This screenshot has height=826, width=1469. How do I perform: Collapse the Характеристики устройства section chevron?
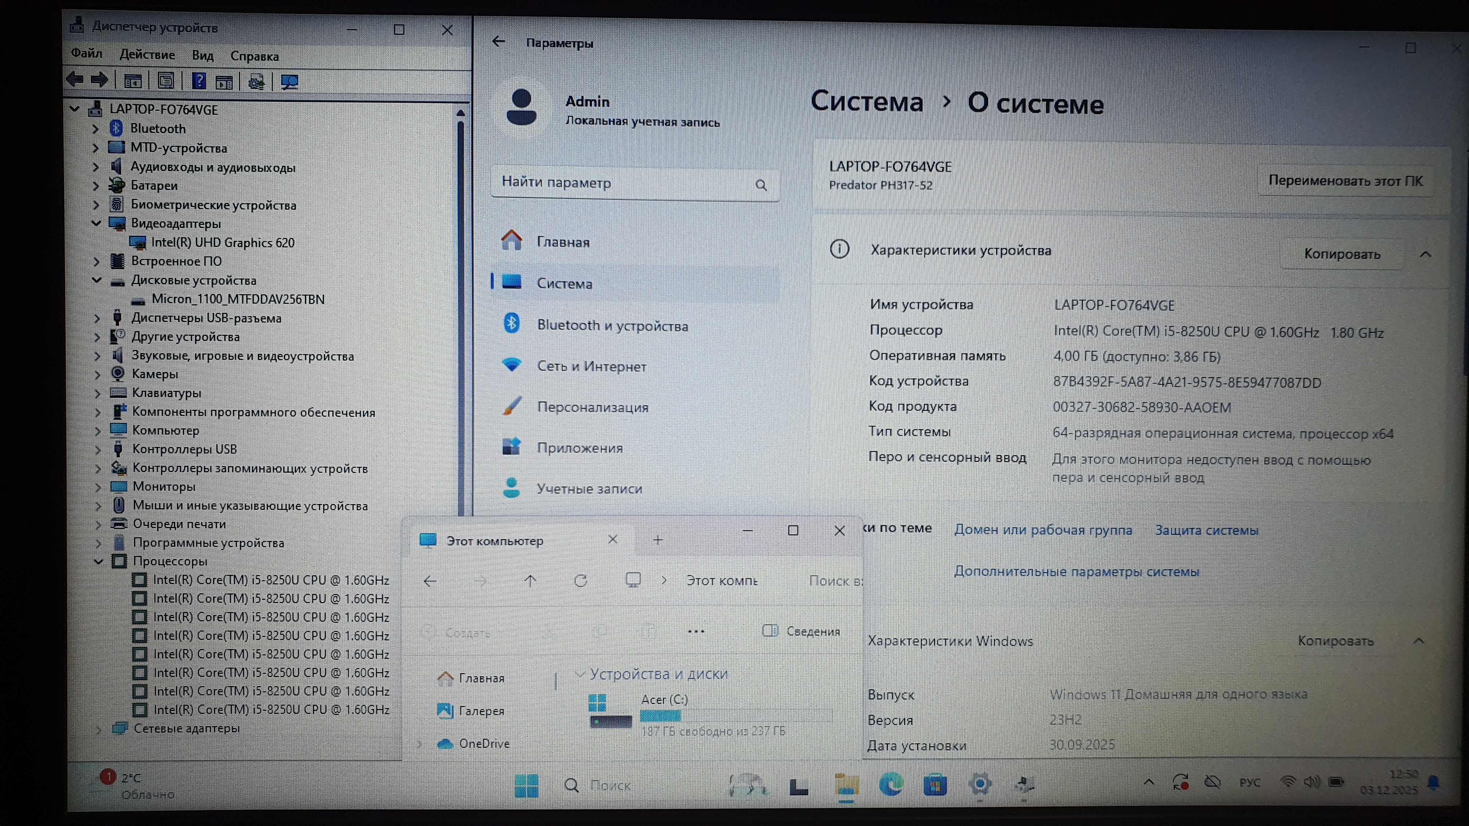[x=1425, y=254]
